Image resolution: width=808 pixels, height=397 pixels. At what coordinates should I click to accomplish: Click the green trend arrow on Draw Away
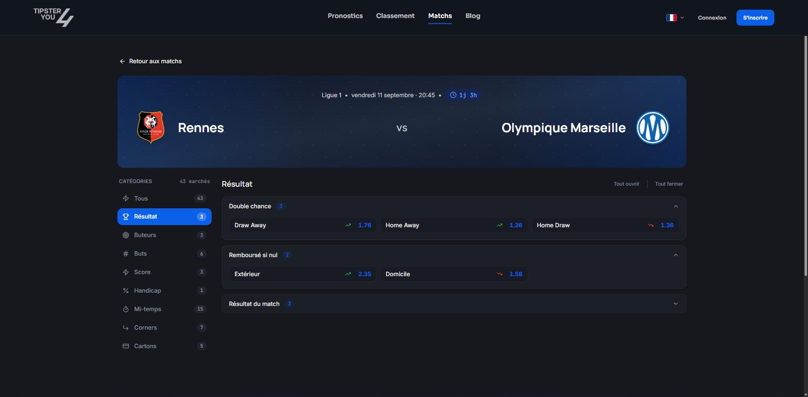pos(348,225)
